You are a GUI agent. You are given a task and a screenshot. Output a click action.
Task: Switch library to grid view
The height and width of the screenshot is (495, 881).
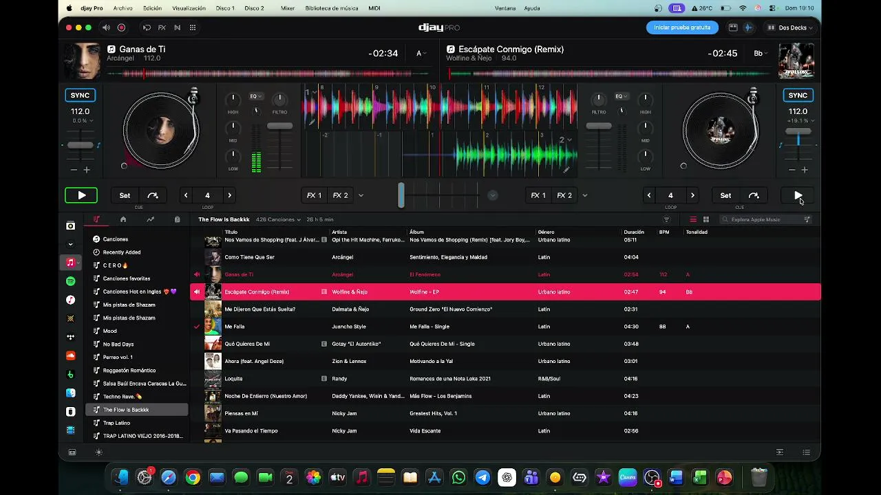(x=705, y=219)
